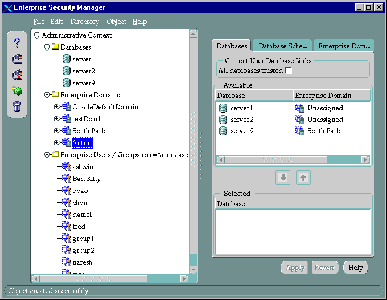
Task: Click the down arrow add database button
Action: click(283, 178)
